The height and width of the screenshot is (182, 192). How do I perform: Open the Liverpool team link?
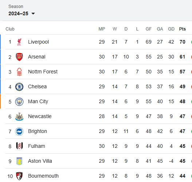coord(38,42)
